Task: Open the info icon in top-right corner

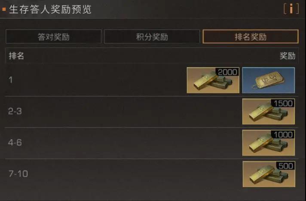Action: (291, 9)
